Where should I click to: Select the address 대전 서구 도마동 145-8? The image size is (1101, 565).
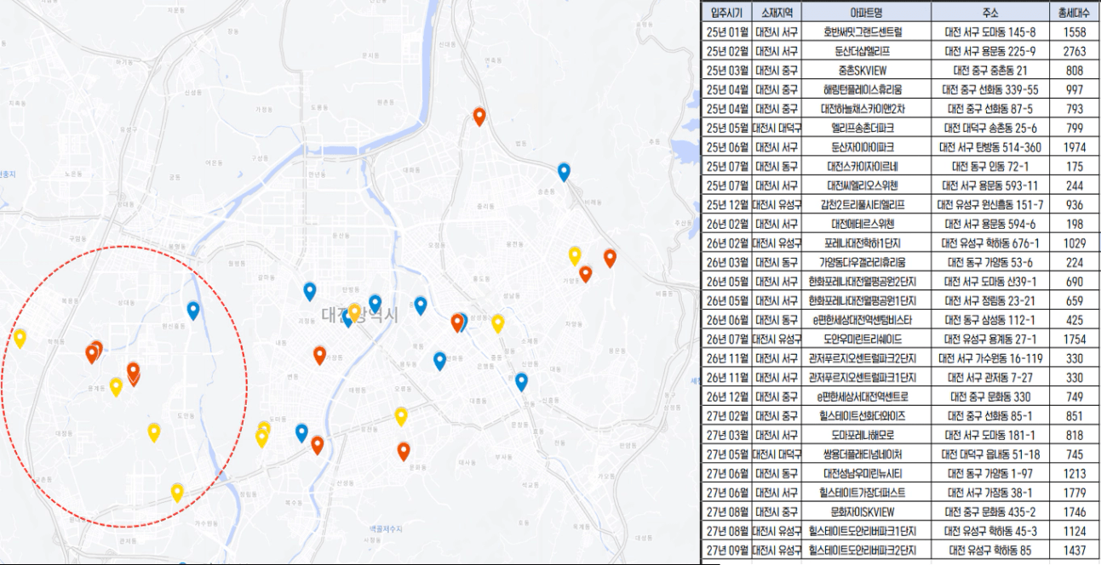(x=989, y=31)
